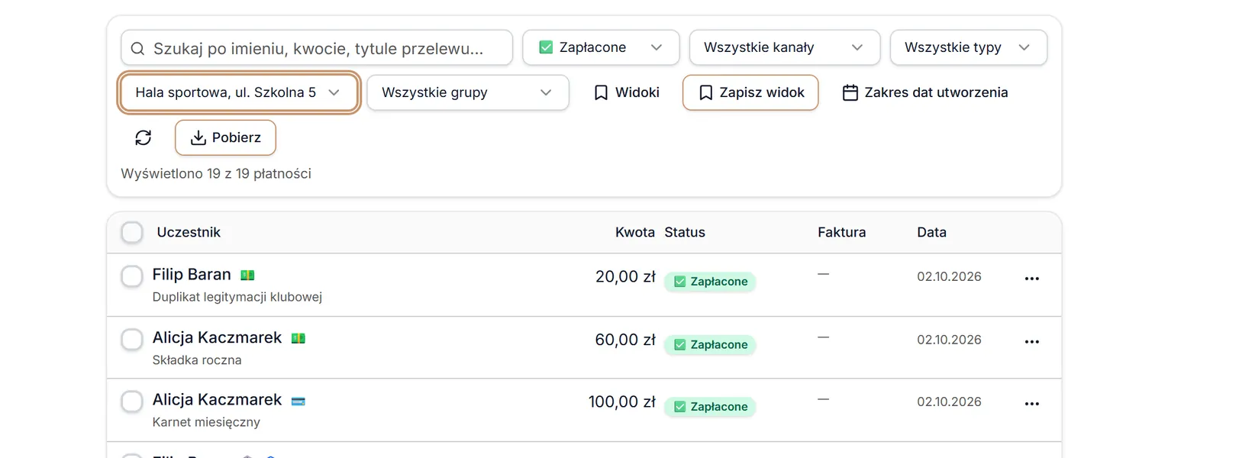Click the Karnet miesięczny description
The image size is (1252, 458).
[x=206, y=422]
